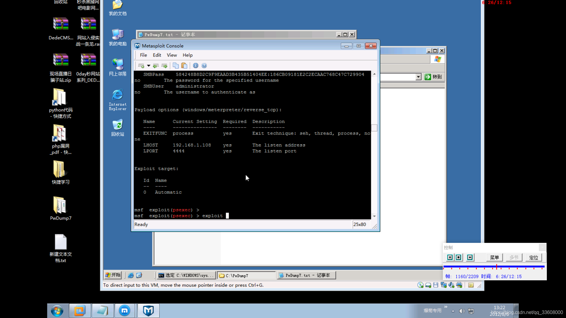Click the VM printer status icon
566x318 pixels.
click(x=459, y=285)
